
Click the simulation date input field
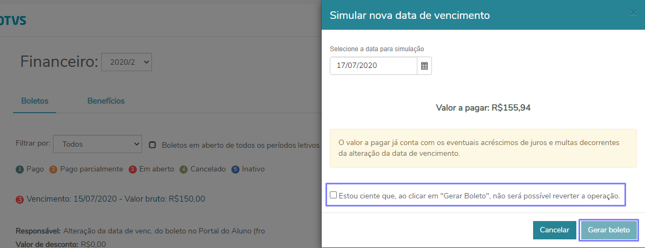(373, 66)
